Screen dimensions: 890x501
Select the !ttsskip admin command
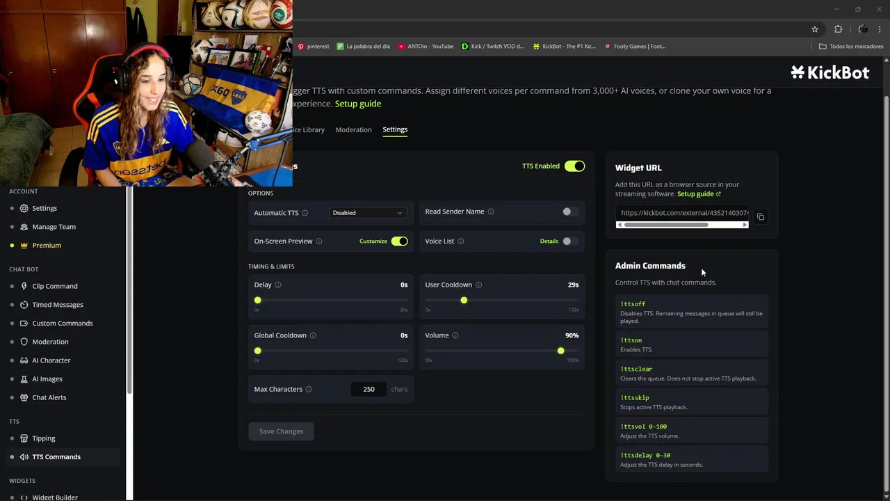point(692,401)
